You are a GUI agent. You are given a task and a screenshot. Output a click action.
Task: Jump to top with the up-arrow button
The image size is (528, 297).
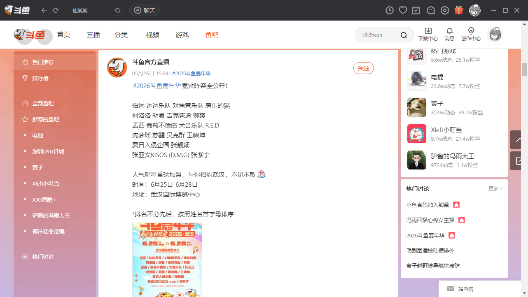pyautogui.click(x=516, y=140)
